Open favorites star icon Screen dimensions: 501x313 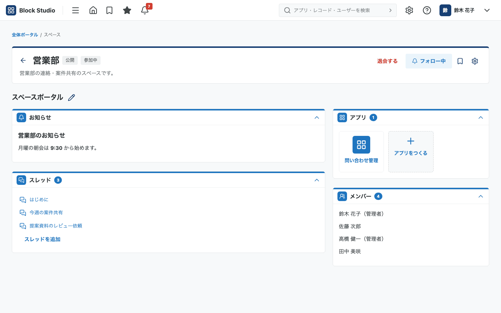127,10
